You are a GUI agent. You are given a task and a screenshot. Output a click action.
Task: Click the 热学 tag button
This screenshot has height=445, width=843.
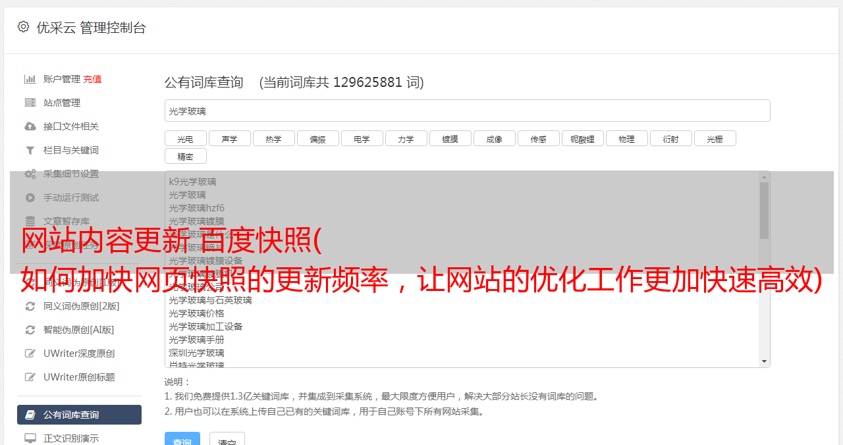(273, 138)
